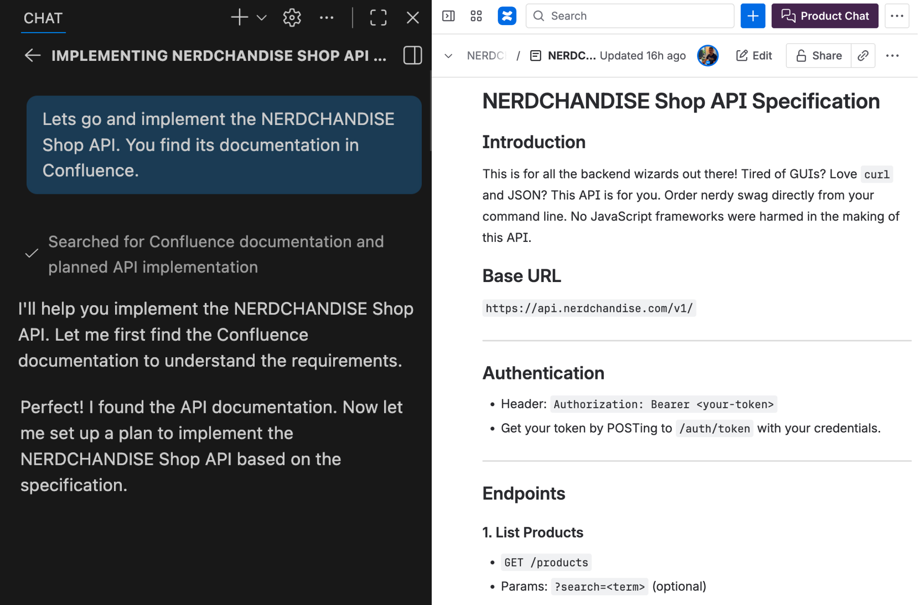Open the NERDC space breadcrumb link
Viewport: 921px width, 605px height.
coord(487,56)
